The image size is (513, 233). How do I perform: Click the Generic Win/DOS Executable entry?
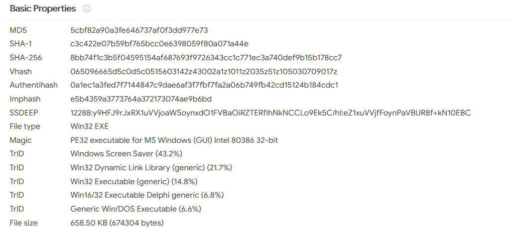tap(136, 209)
